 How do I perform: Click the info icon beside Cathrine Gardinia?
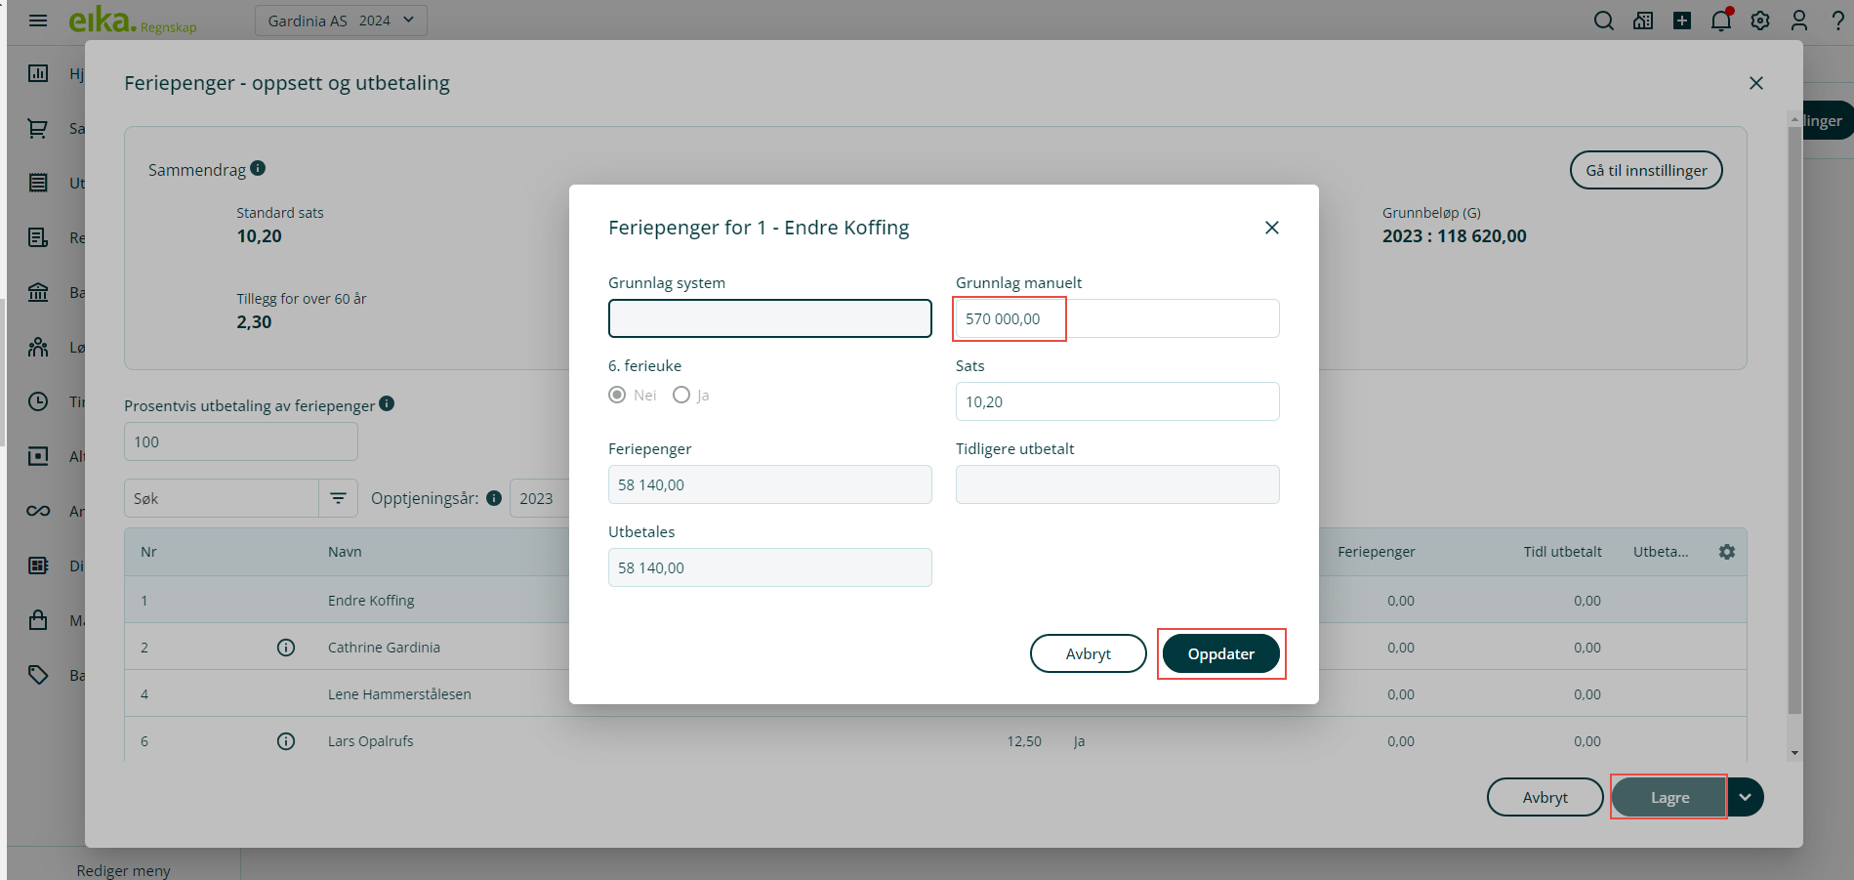(286, 648)
